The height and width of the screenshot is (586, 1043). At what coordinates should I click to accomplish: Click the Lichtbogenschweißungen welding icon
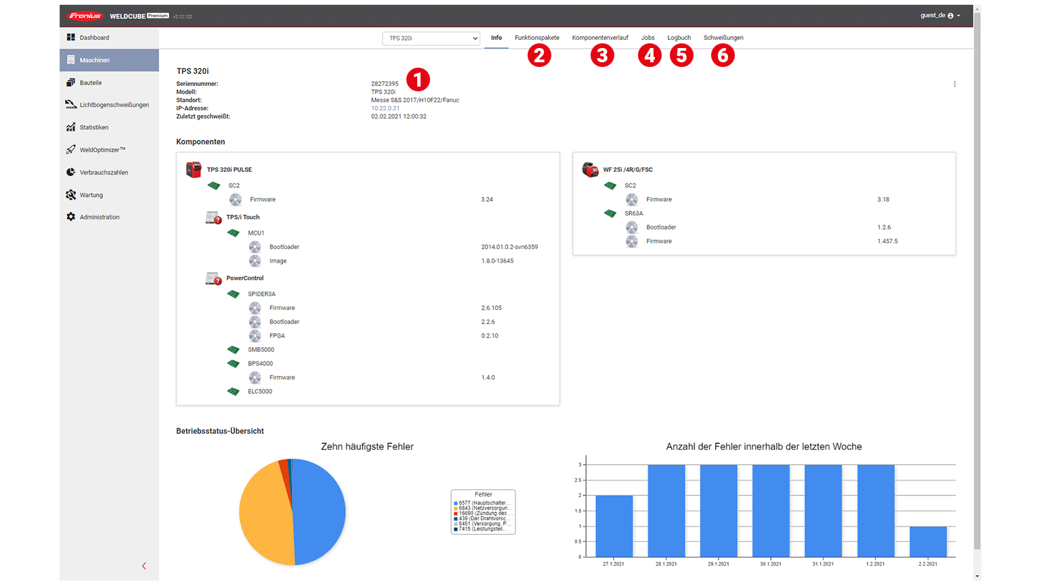71,104
